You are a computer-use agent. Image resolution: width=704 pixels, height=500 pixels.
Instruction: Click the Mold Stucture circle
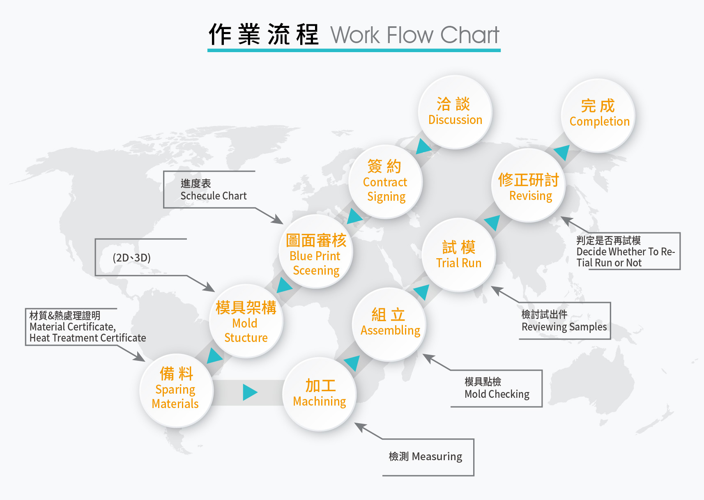tap(246, 321)
